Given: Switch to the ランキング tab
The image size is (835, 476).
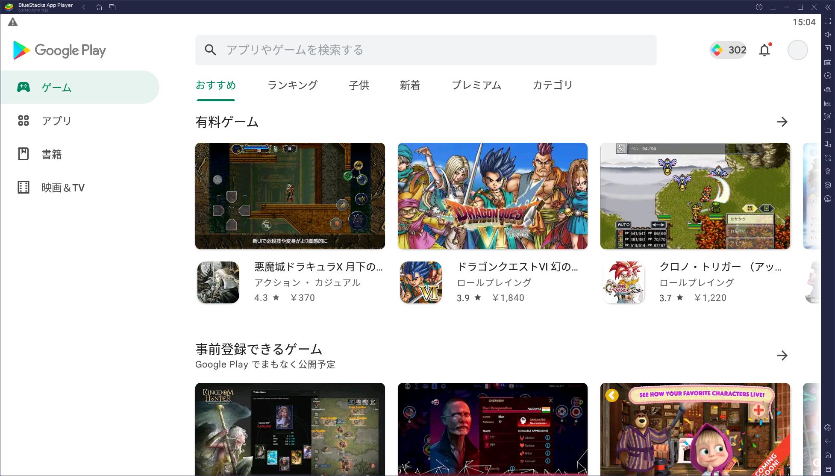Looking at the screenshot, I should [293, 85].
